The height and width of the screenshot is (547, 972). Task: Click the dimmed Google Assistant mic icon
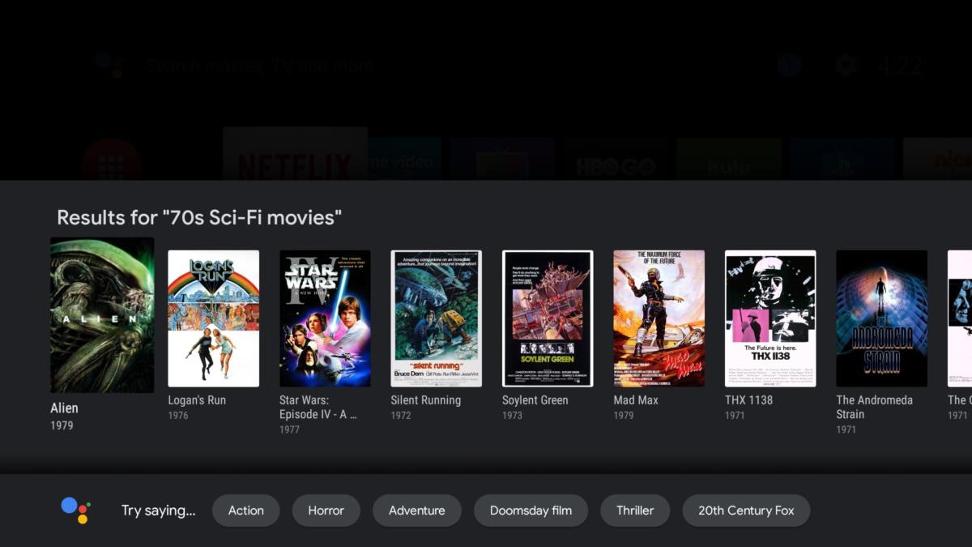point(109,65)
